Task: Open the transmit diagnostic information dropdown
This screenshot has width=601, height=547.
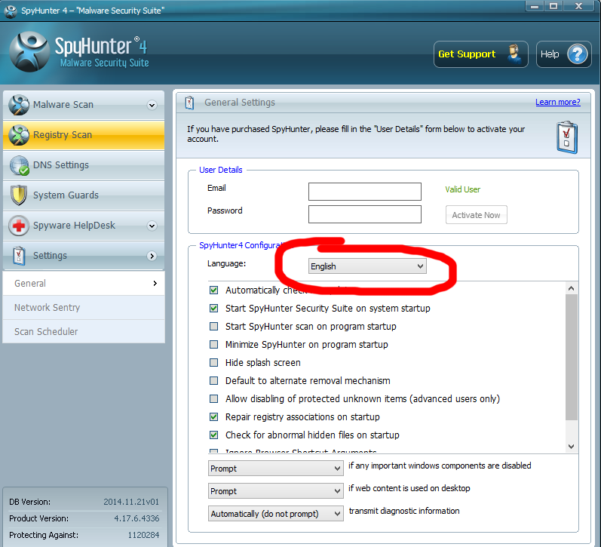Action: pyautogui.click(x=275, y=514)
